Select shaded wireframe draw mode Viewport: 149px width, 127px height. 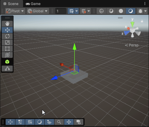[111, 11]
